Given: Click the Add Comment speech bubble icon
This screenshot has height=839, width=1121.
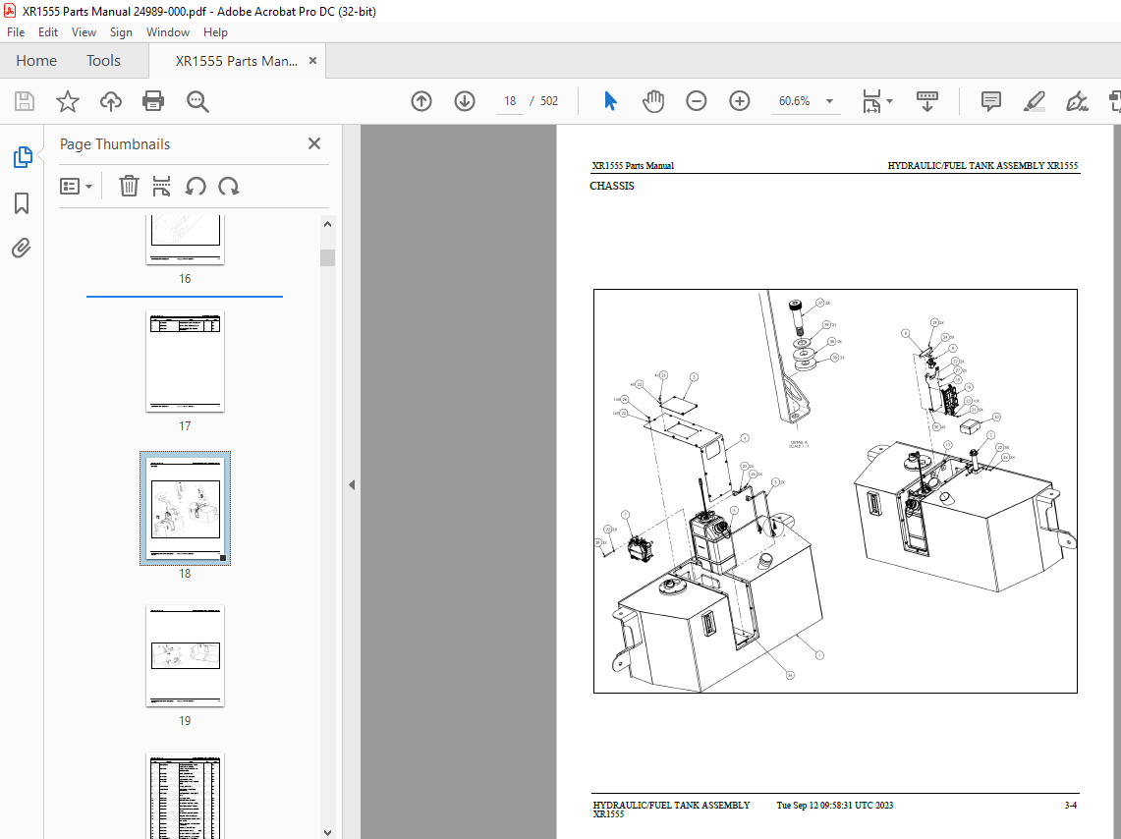Looking at the screenshot, I should pos(990,100).
